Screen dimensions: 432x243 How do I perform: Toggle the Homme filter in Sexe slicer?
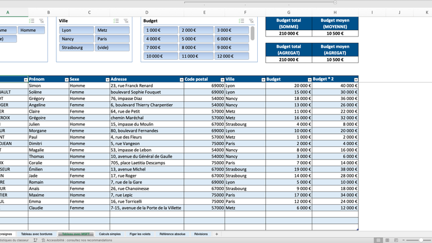(x=31, y=30)
